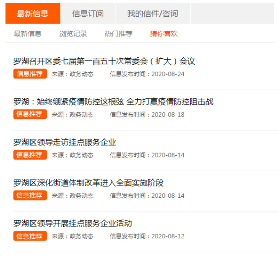The height and width of the screenshot is (270, 279).
Task: Open article 罗湖区领导开展挂点服务企业活动
Action: [x=73, y=223]
